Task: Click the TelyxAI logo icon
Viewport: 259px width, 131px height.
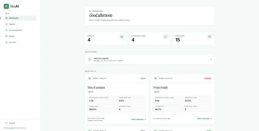Action: pos(6,7)
